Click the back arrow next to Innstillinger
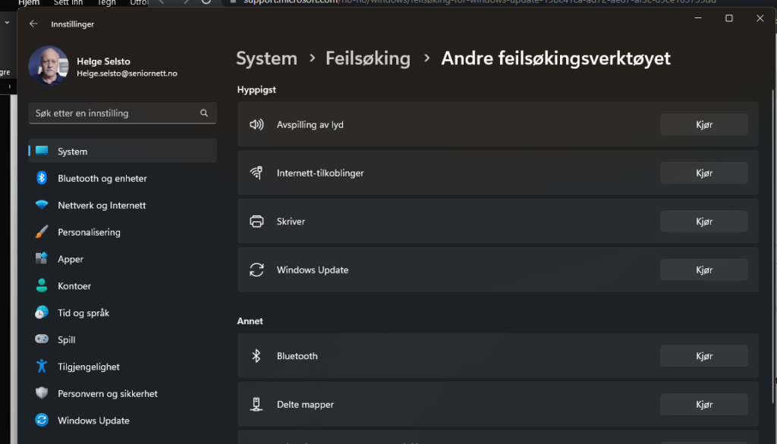This screenshot has height=444, width=777. [32, 23]
